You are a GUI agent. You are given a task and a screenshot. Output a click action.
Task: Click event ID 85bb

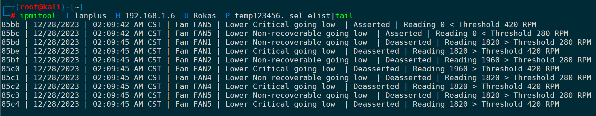11,25
